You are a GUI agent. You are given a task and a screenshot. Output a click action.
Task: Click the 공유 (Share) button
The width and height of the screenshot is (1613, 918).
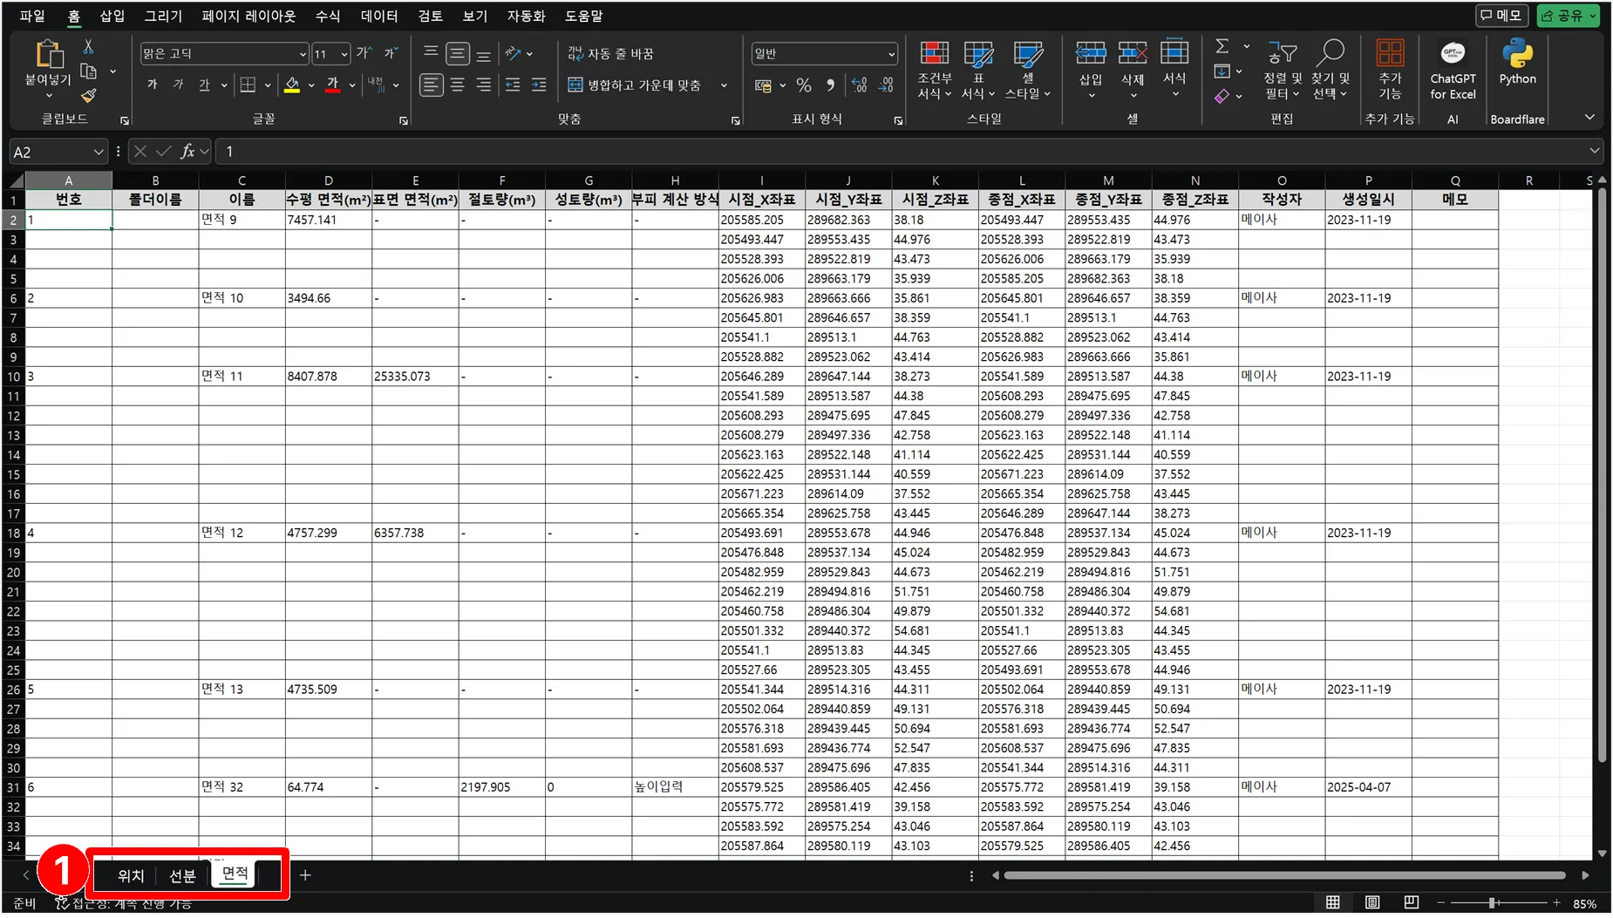pyautogui.click(x=1568, y=16)
